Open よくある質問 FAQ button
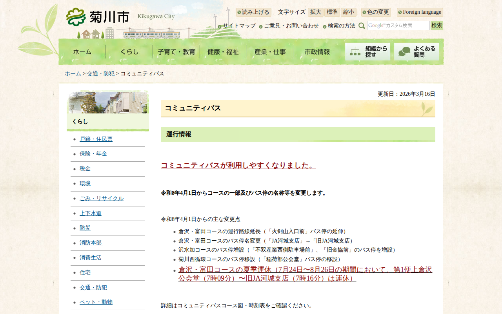 click(417, 52)
